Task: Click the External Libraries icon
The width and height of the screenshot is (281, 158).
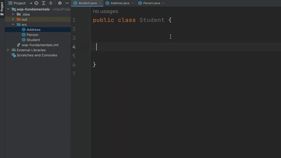Action: tap(14, 50)
